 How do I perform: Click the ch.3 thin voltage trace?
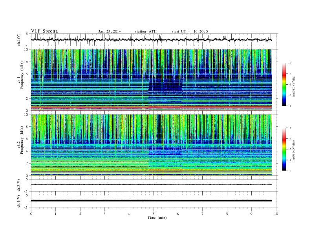coord(151,184)
